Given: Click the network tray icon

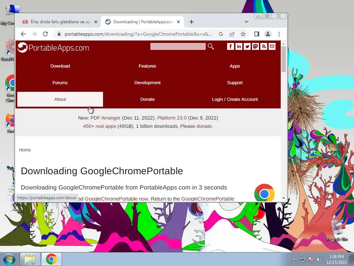Looking at the screenshot, I should (302, 259).
